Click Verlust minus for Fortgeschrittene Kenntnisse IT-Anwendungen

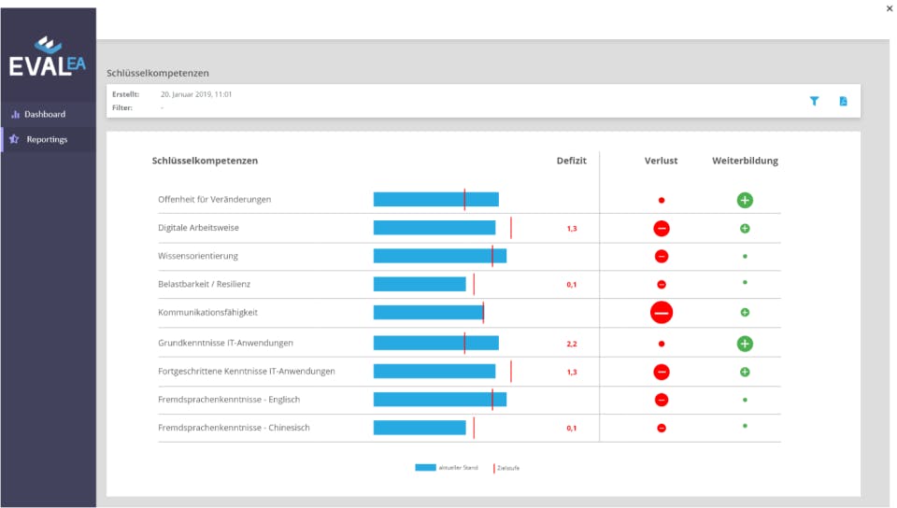(x=662, y=372)
